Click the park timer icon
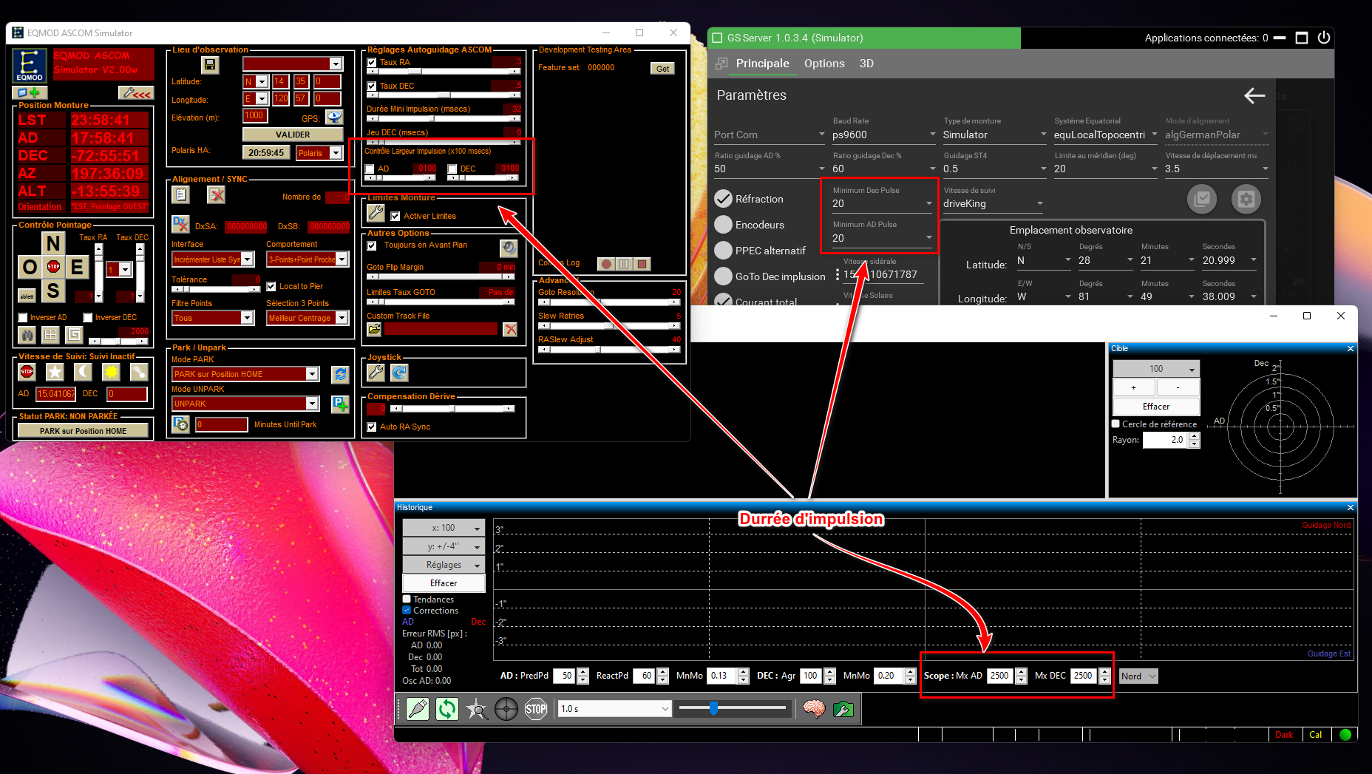The image size is (1372, 774). point(180,424)
